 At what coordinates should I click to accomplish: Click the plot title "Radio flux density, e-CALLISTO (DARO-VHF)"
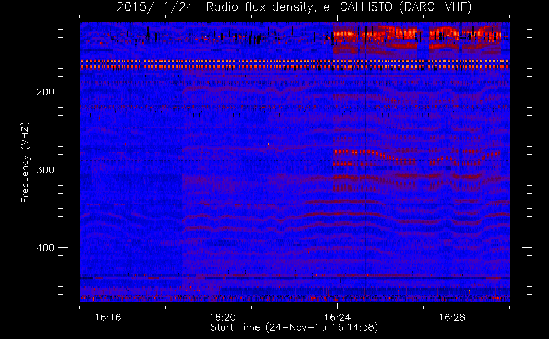339,7
